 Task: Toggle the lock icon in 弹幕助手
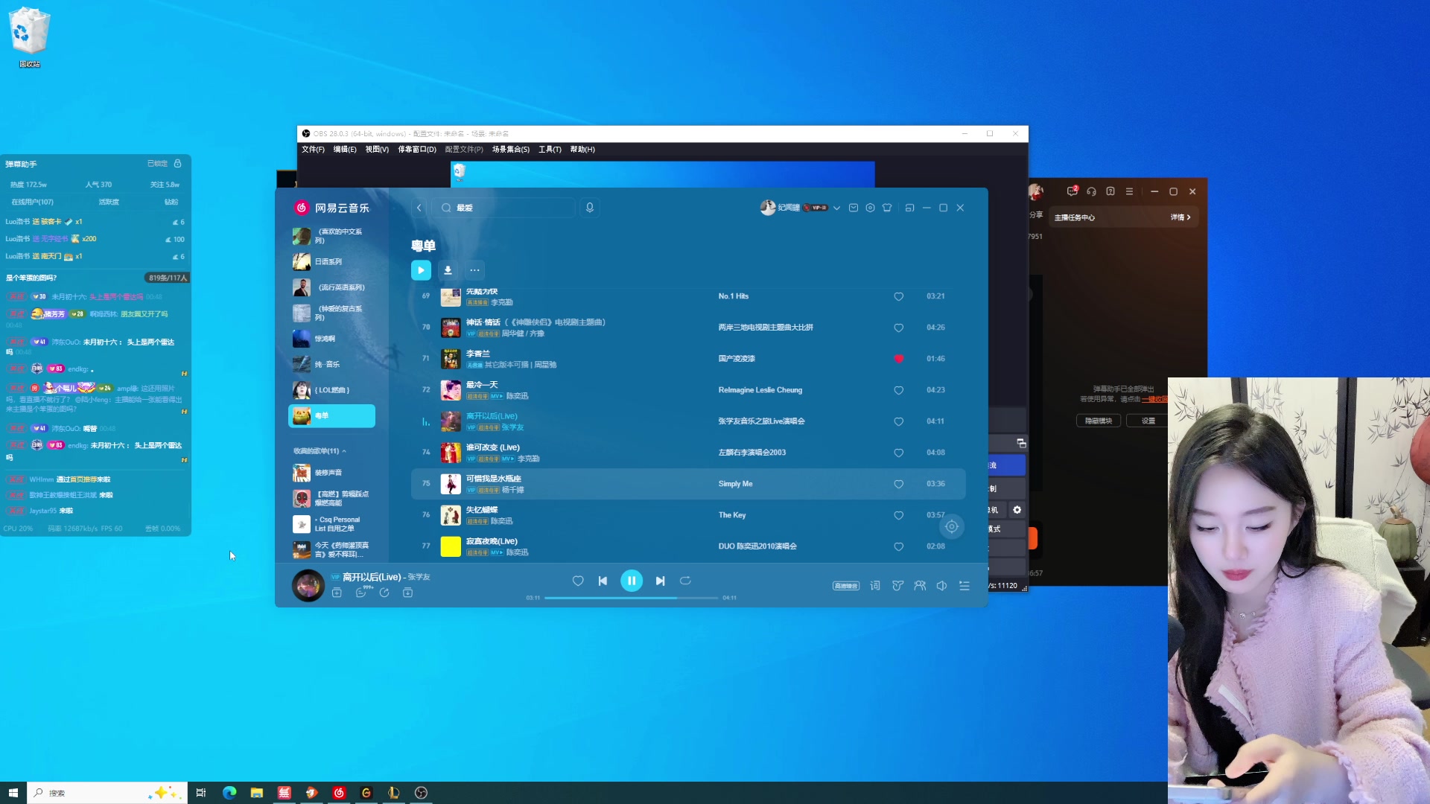pos(177,163)
